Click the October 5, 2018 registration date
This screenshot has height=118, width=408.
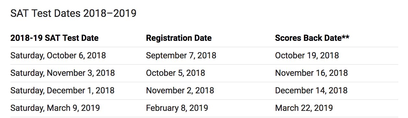175,73
